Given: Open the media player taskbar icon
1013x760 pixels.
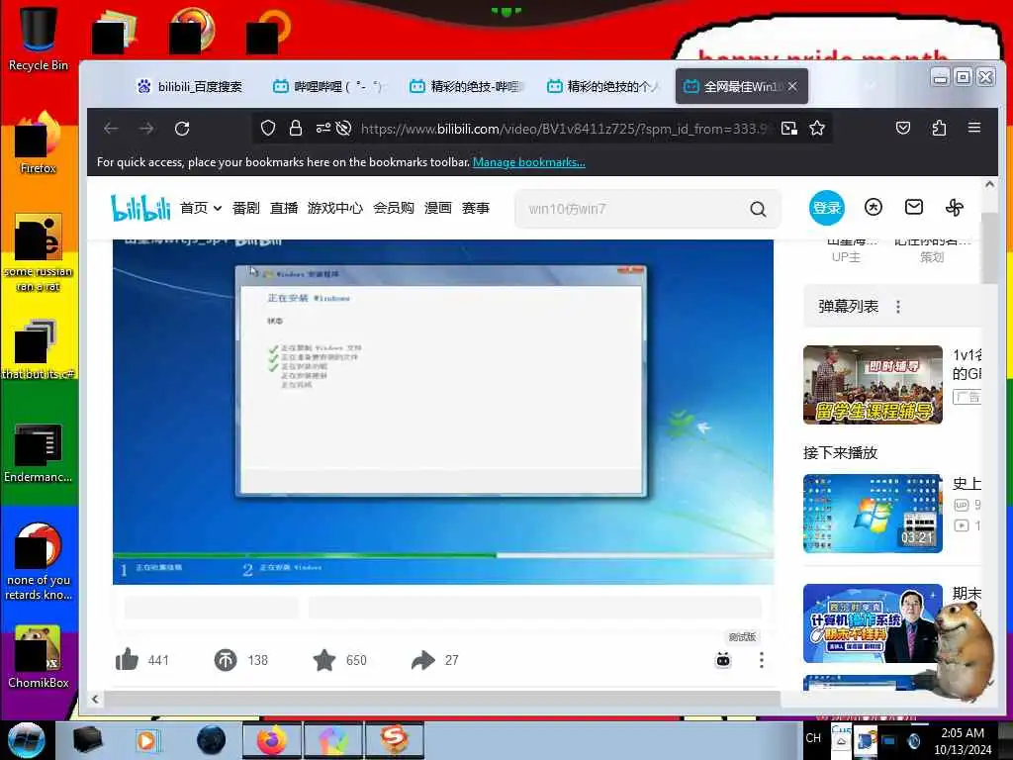Looking at the screenshot, I should pos(147,740).
